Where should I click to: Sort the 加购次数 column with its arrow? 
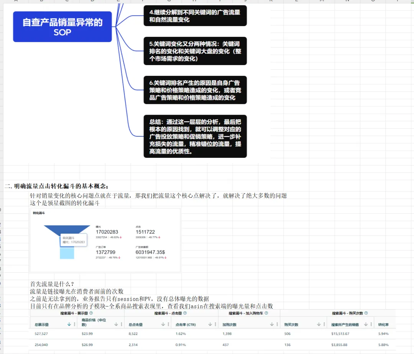tap(272, 324)
